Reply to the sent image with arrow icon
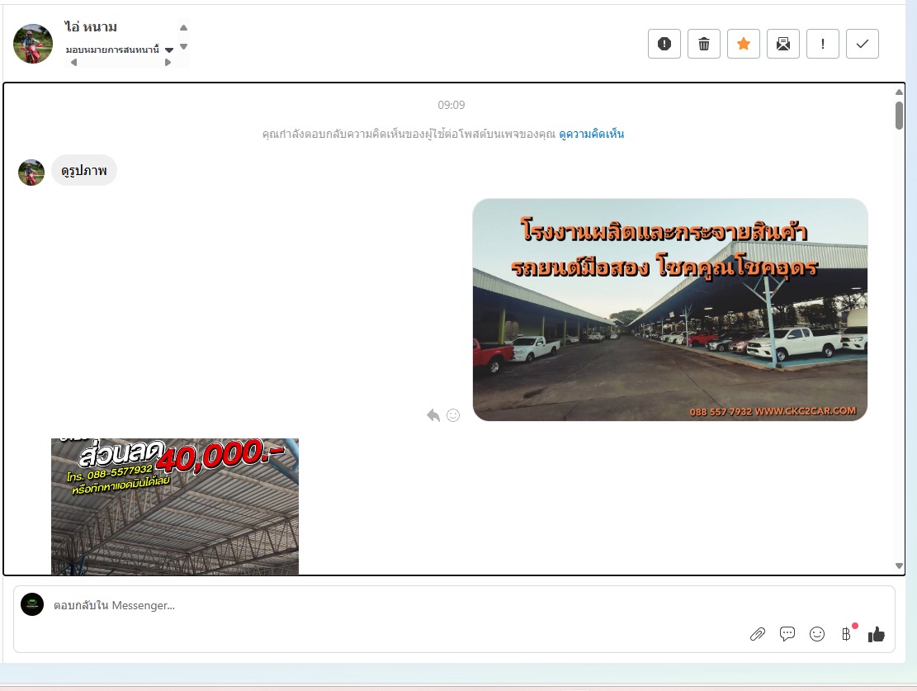 [433, 415]
